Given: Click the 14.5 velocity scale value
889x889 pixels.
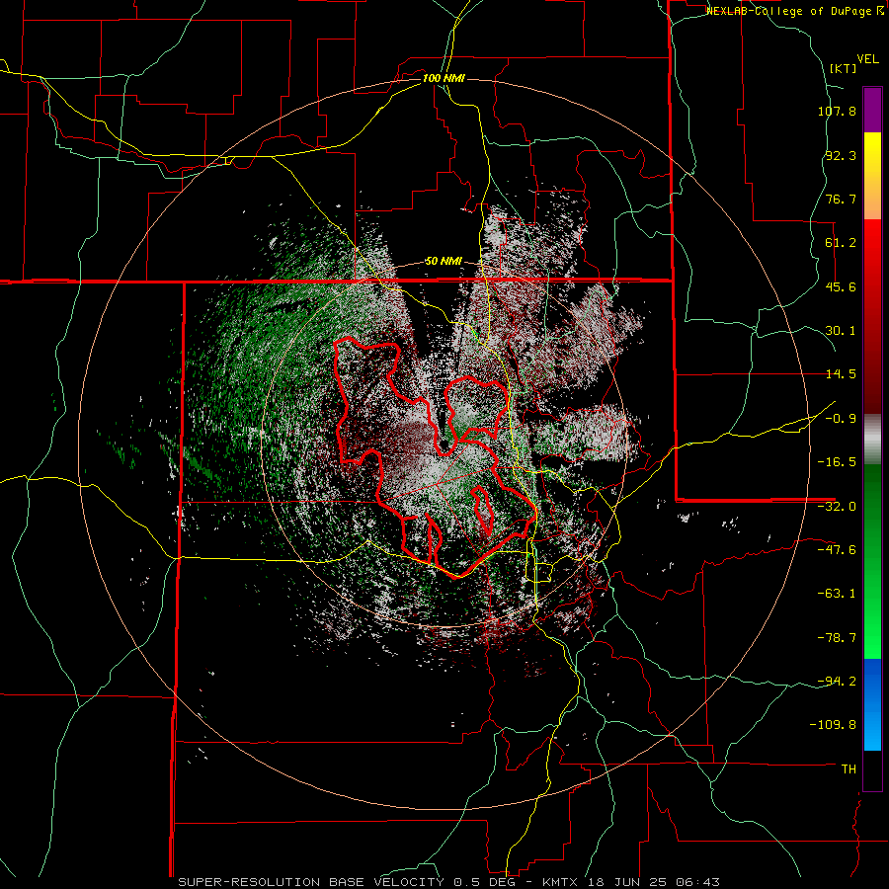Looking at the screenshot, I should 841,374.
